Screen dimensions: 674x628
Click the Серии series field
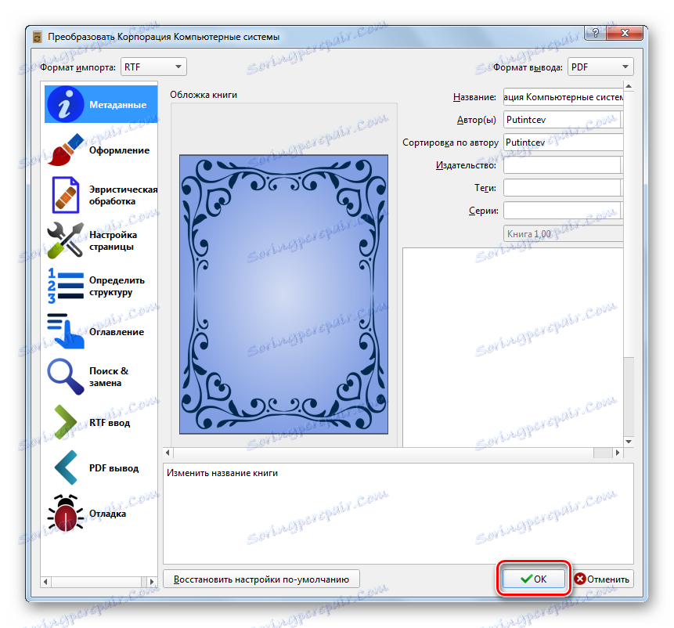click(562, 211)
